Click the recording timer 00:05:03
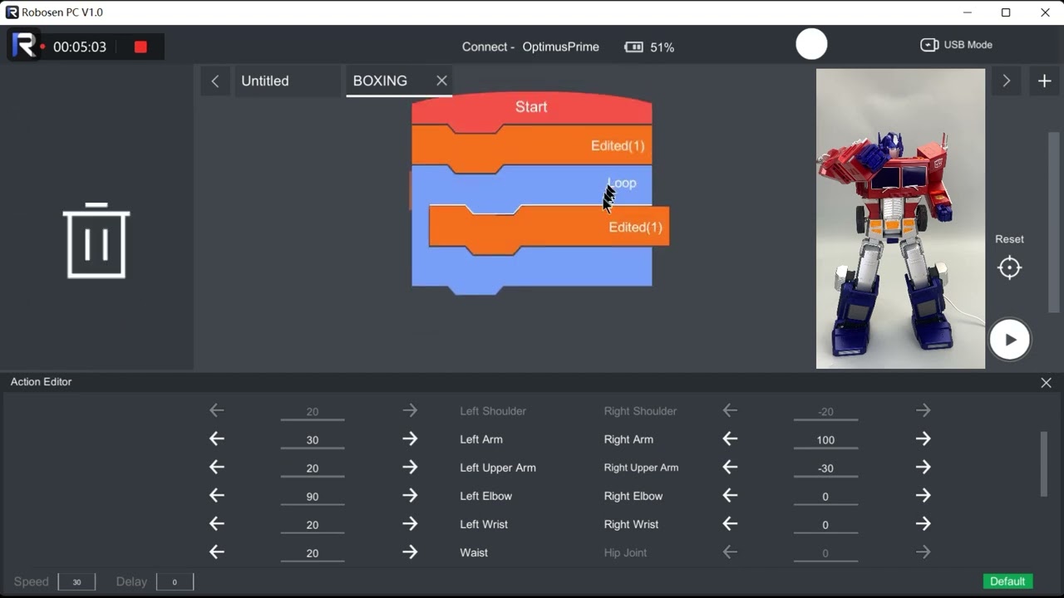The image size is (1064, 598). pyautogui.click(x=80, y=47)
